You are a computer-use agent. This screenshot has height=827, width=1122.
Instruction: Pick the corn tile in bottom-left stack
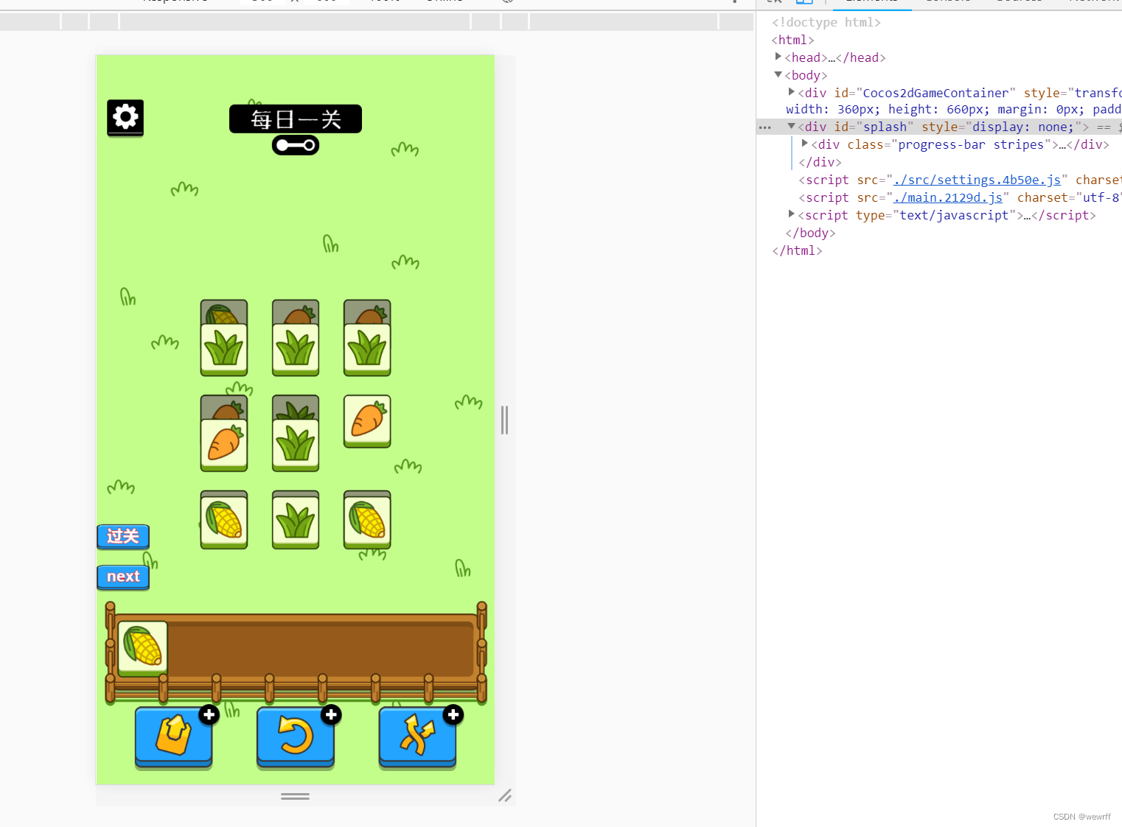tap(224, 521)
